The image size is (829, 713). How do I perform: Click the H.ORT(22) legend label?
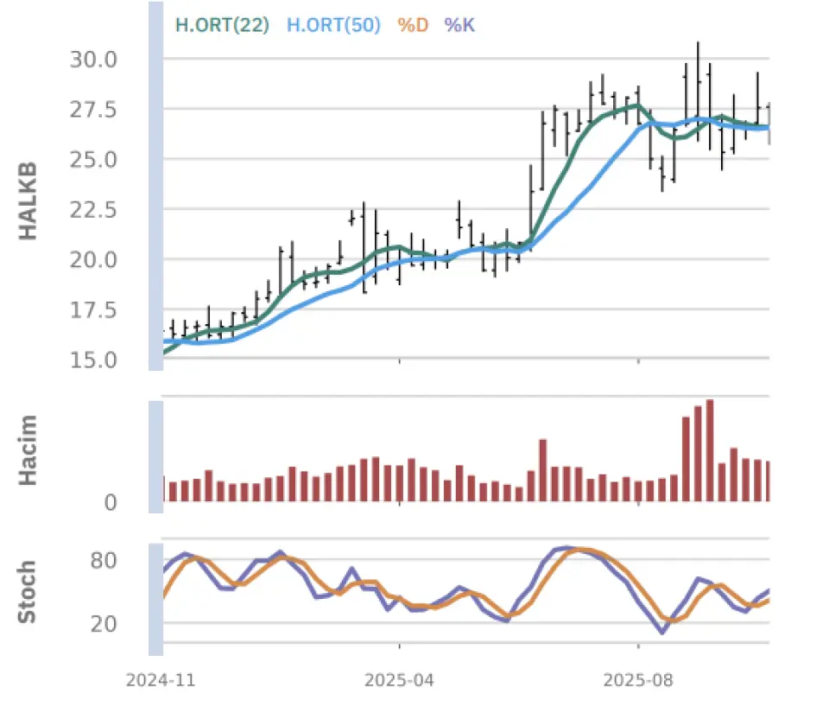pos(222,25)
